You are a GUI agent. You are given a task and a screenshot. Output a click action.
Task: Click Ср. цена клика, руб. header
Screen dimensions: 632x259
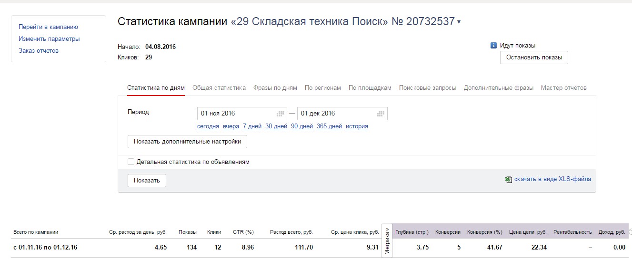[x=355, y=232]
